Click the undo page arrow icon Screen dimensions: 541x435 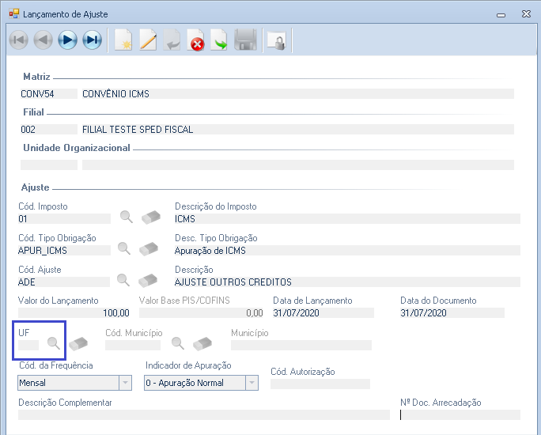(x=172, y=40)
